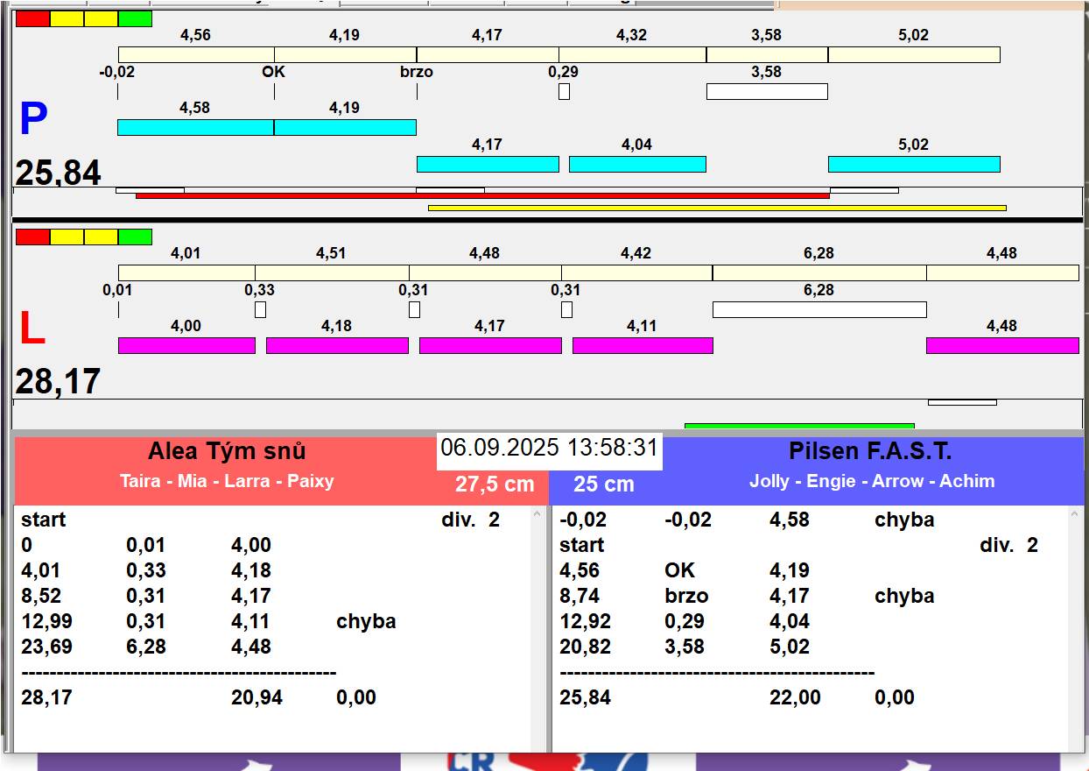The height and width of the screenshot is (771, 1089).
Task: Click the white 3,58 pass bar in lane P
Action: click(x=767, y=91)
